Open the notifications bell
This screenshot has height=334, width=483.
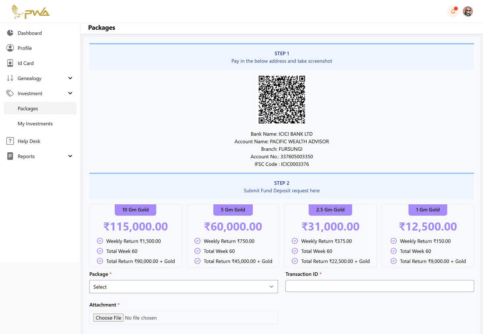click(453, 11)
